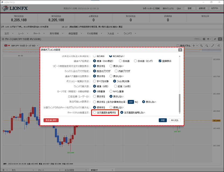Click the add indicator wave icon
224x172 pixels.
coord(219,46)
